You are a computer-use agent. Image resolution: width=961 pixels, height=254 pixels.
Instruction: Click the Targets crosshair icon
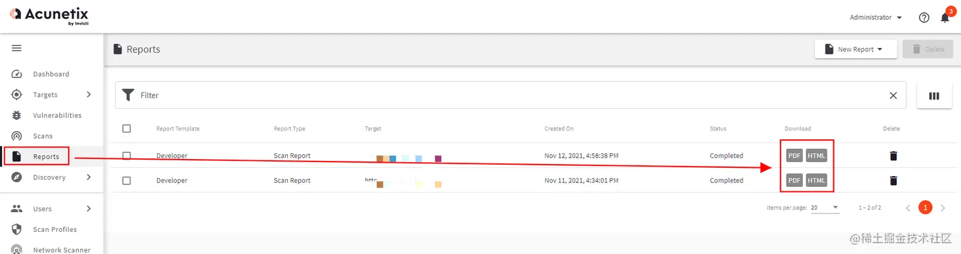click(x=17, y=94)
